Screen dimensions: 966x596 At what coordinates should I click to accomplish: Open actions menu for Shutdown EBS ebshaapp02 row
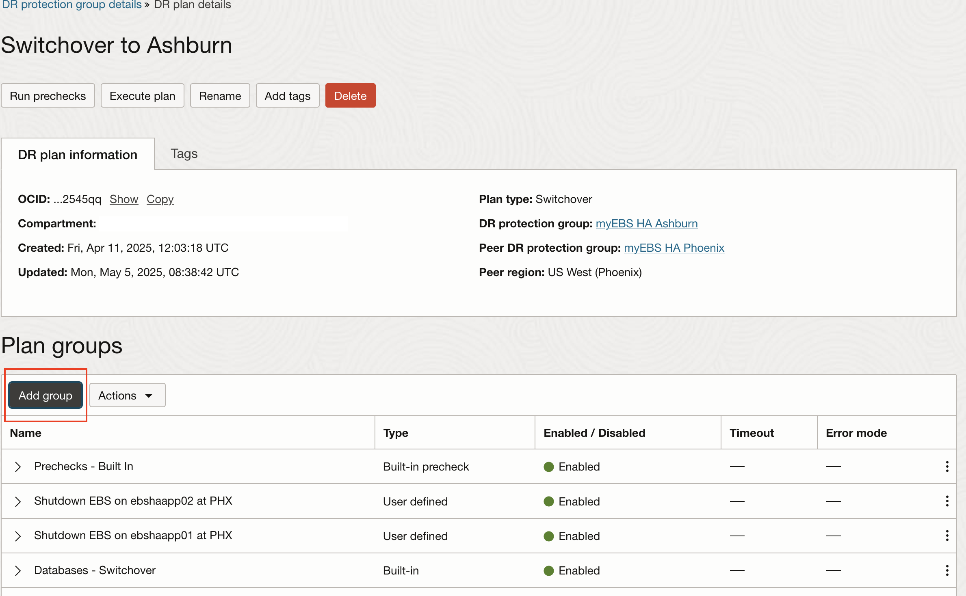point(947,501)
